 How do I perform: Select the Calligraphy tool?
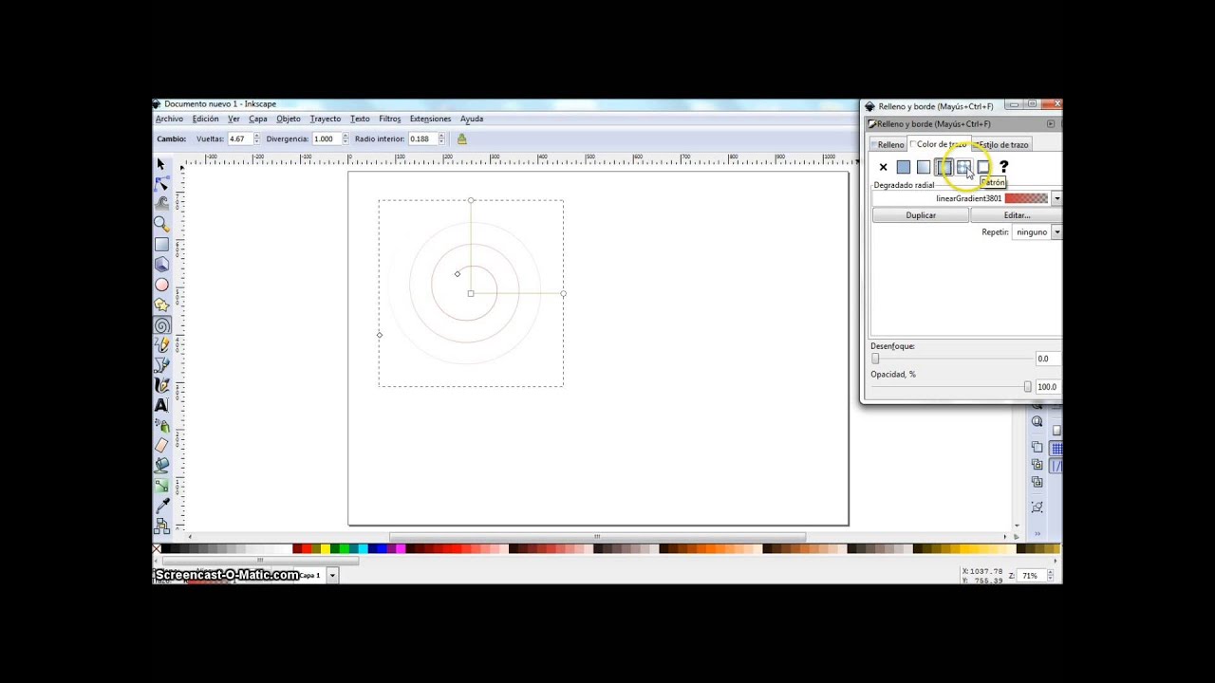click(x=161, y=385)
